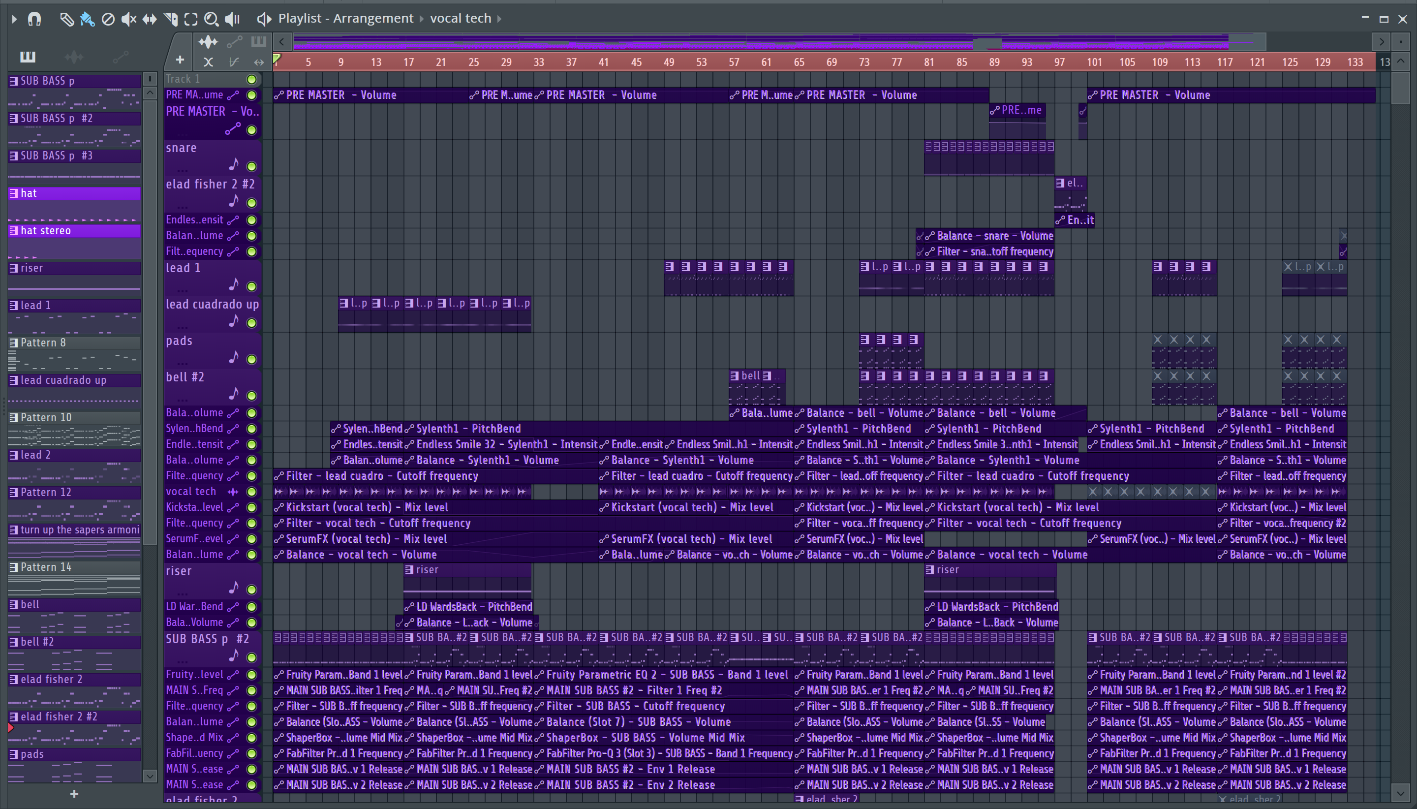
Task: Click the note icon on snare track
Action: click(x=234, y=164)
